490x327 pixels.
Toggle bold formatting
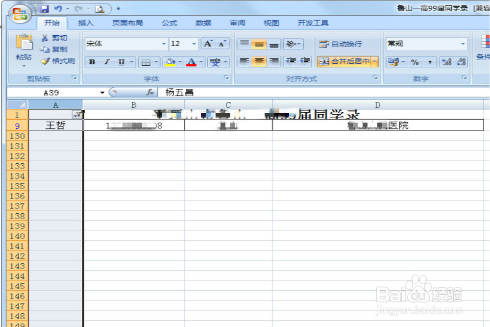[92, 62]
